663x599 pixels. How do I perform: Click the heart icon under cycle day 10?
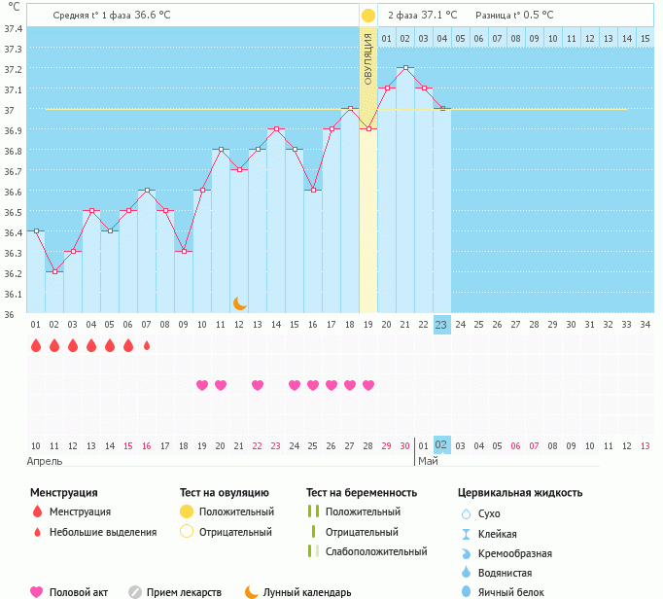coord(202,385)
